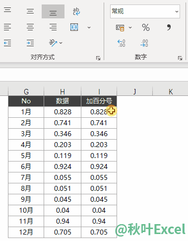Open Merge and Center dropdown arrow
Viewport: 188px width, 241px height.
89,27
